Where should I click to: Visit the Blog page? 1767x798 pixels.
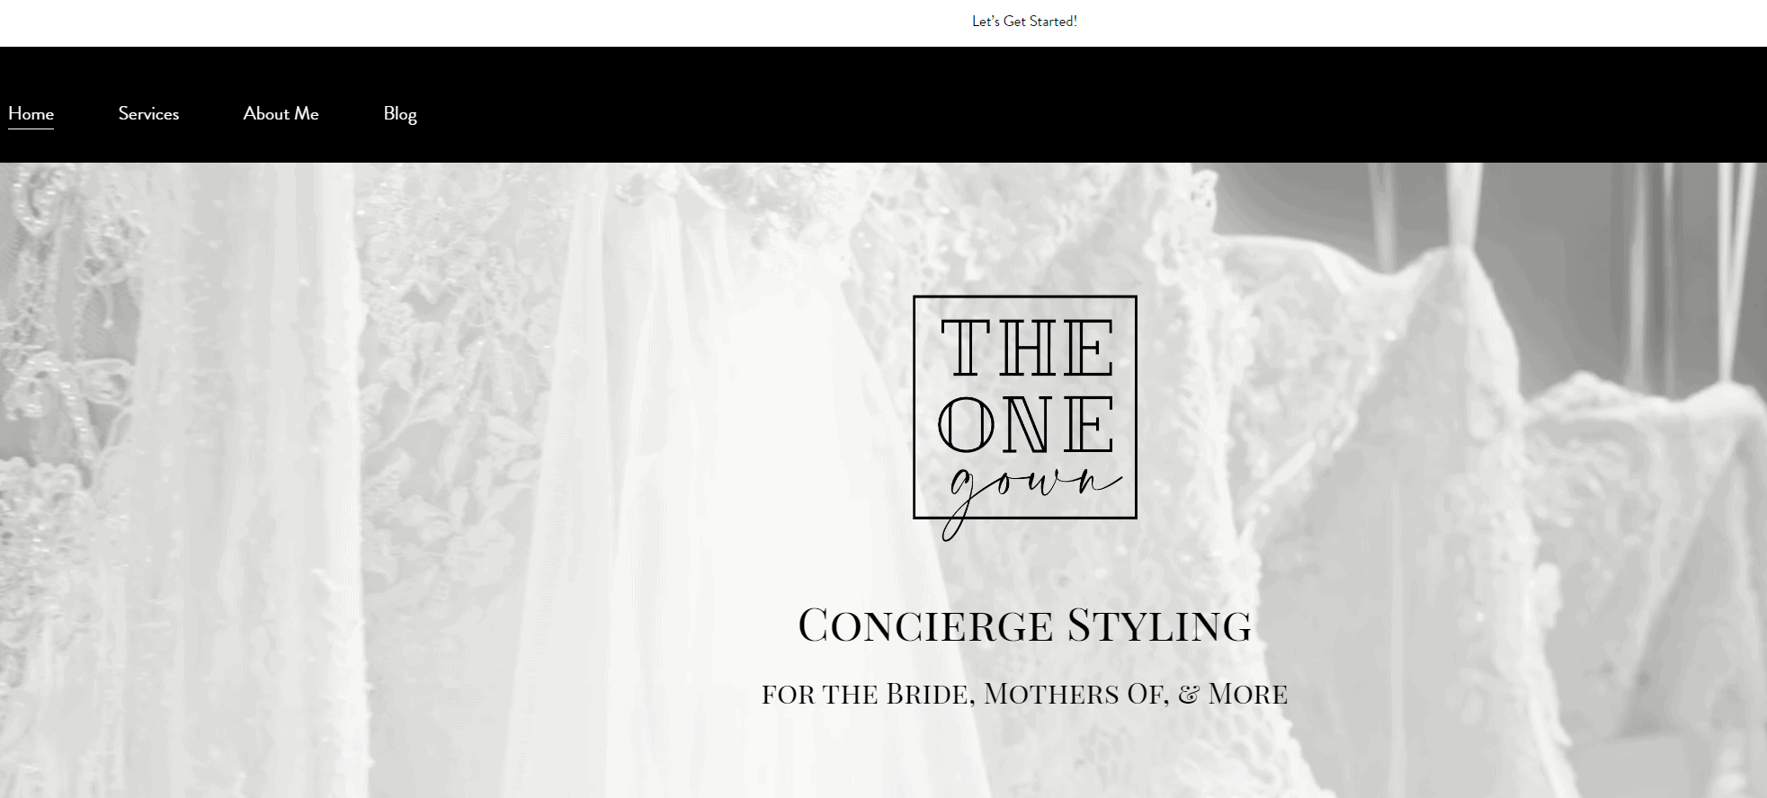(x=400, y=114)
